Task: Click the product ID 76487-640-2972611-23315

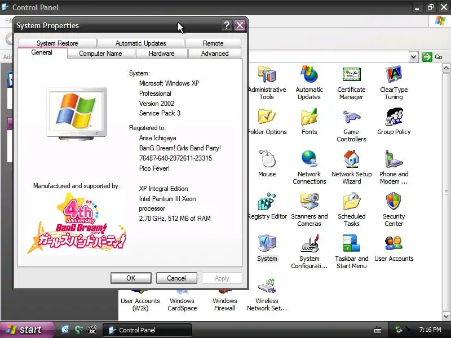Action: pyautogui.click(x=175, y=158)
